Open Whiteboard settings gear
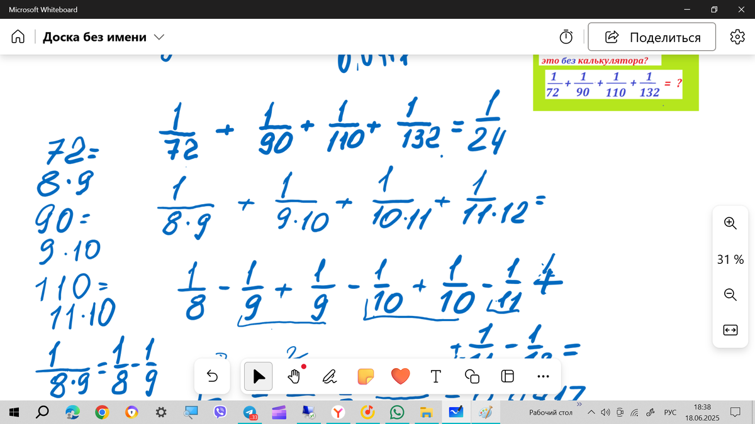Image resolution: width=755 pixels, height=424 pixels. coord(737,36)
